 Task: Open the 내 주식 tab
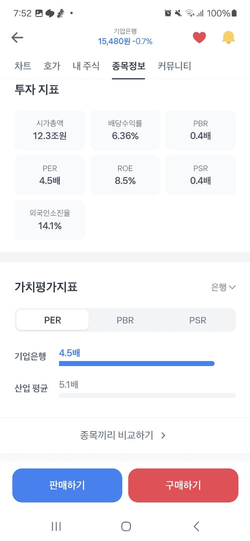pyautogui.click(x=86, y=66)
